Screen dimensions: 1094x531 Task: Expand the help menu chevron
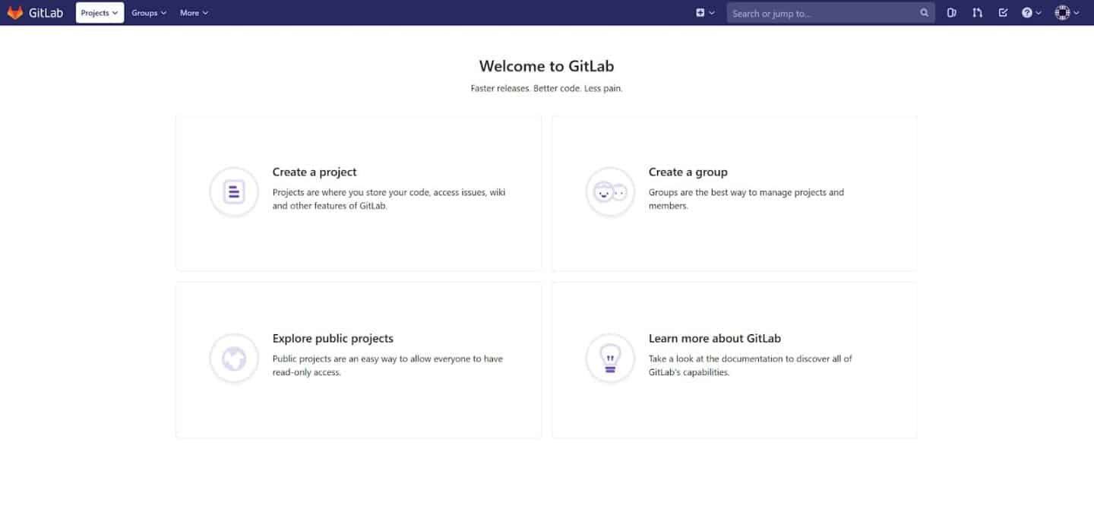tap(1037, 13)
